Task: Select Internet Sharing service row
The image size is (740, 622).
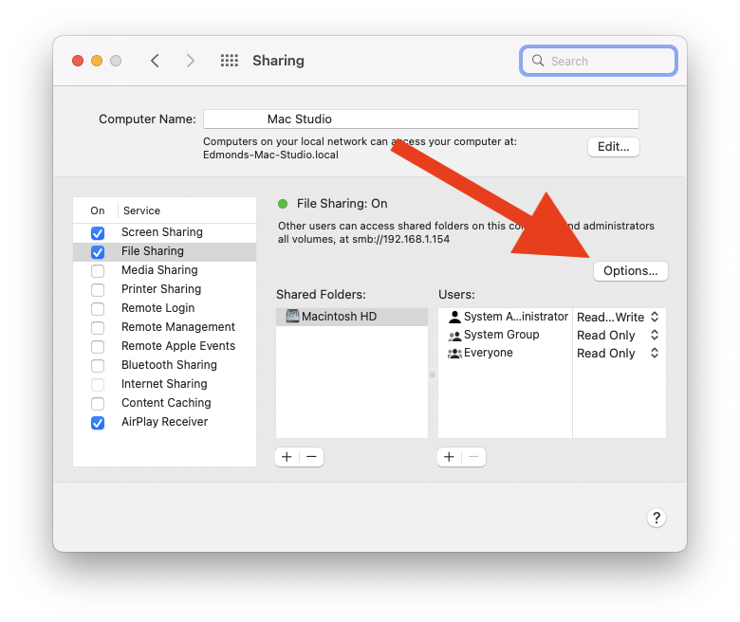Action: [165, 384]
